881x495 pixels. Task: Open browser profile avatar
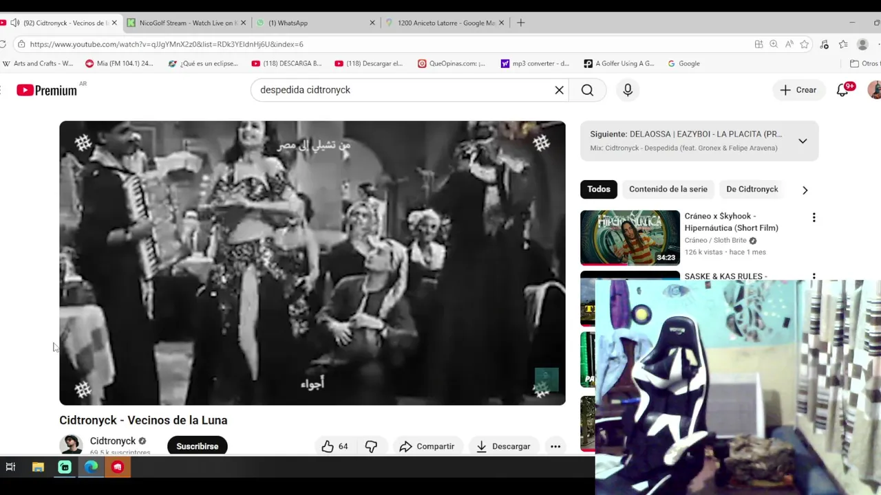click(862, 44)
